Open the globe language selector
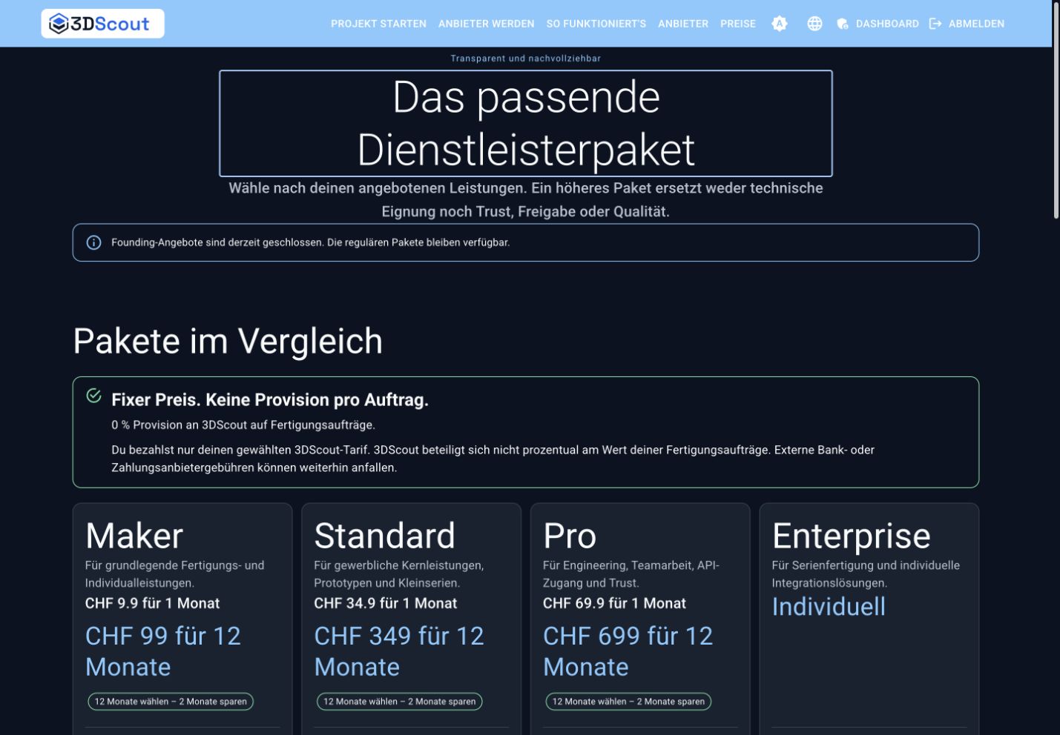Viewport: 1060px width, 735px height. 814,24
